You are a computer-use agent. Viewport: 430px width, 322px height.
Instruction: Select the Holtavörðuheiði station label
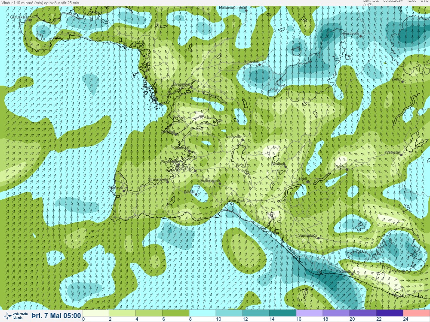233,8
